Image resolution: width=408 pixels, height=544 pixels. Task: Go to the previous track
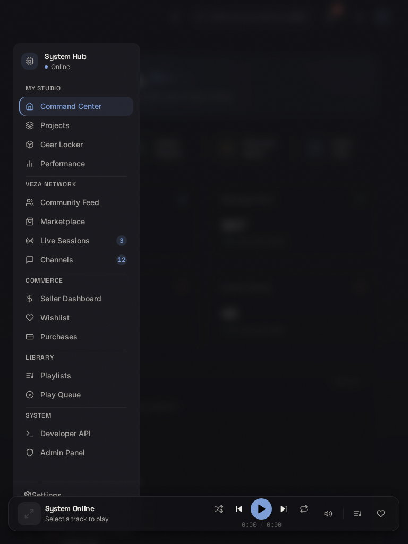pos(239,509)
